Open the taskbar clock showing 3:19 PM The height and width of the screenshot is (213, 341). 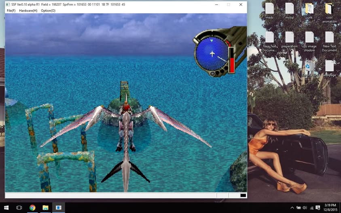[x=330, y=208]
